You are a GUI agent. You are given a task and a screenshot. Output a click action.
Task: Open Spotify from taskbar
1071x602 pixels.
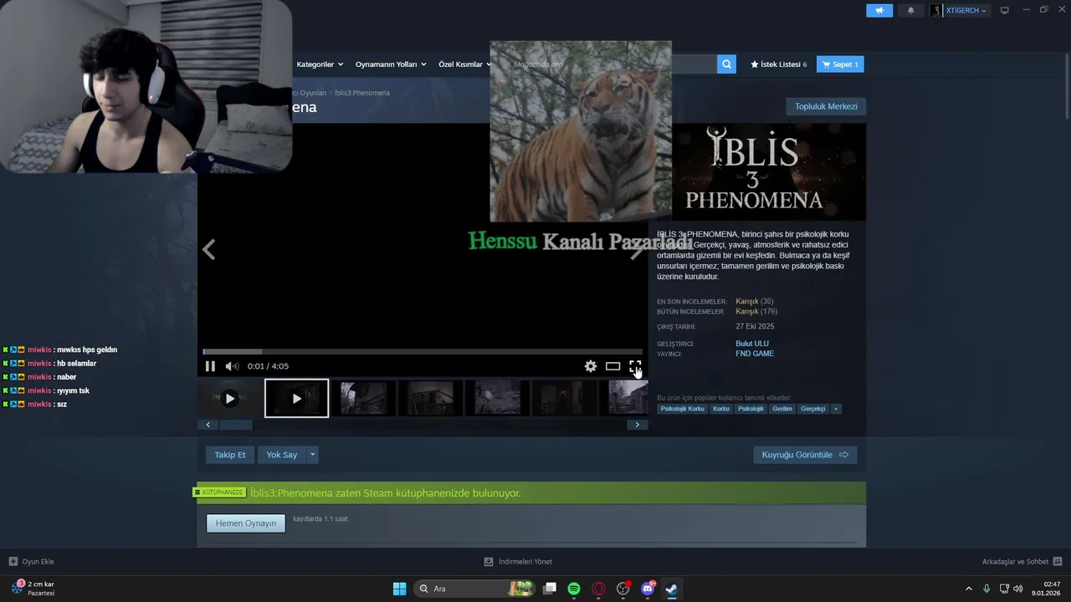click(574, 589)
